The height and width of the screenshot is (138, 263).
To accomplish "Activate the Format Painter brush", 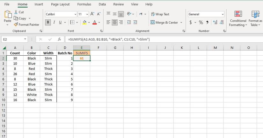I will 16,24.
